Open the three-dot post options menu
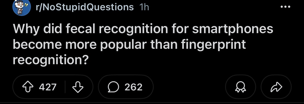 pyautogui.click(x=285, y=7)
